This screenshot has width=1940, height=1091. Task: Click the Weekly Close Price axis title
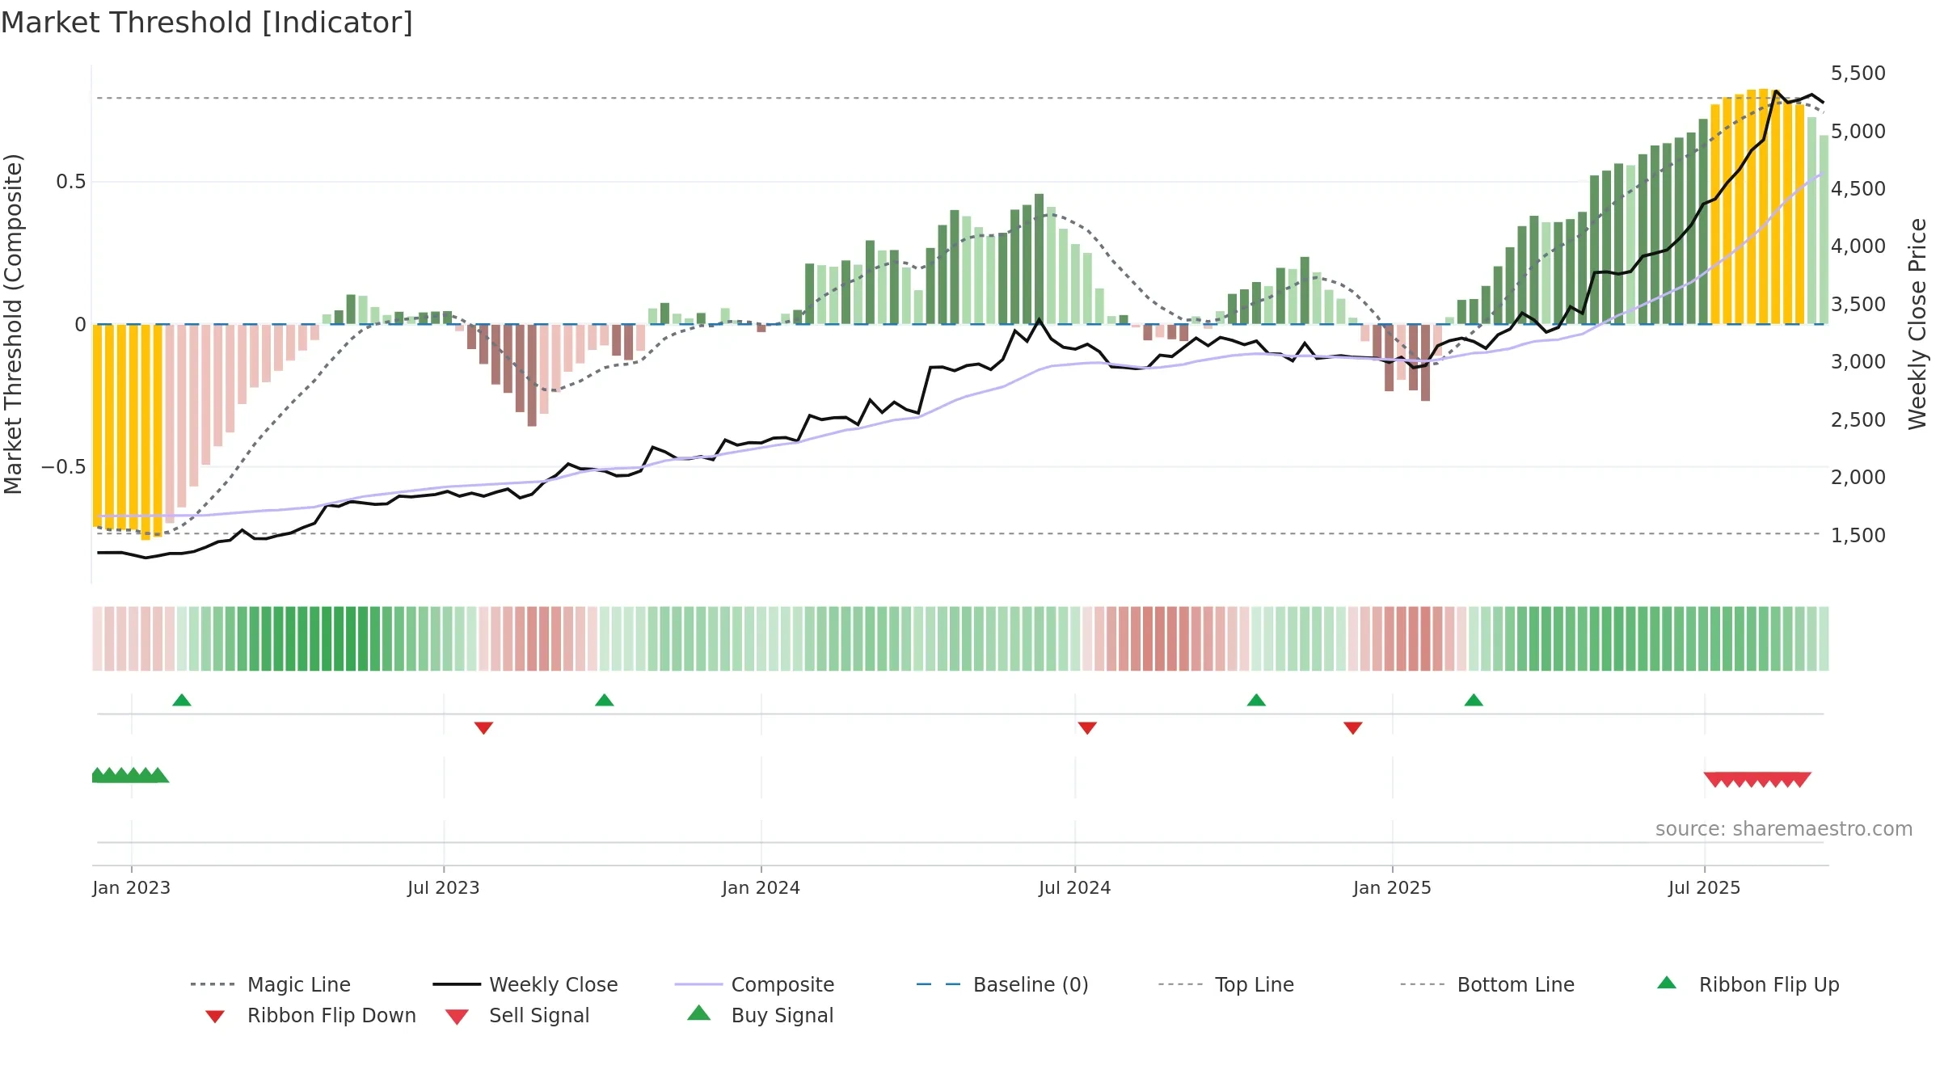tap(1917, 323)
